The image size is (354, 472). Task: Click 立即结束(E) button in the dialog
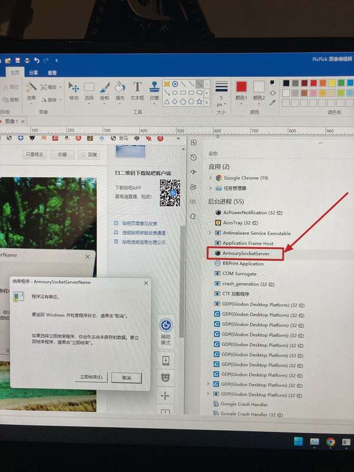91,377
